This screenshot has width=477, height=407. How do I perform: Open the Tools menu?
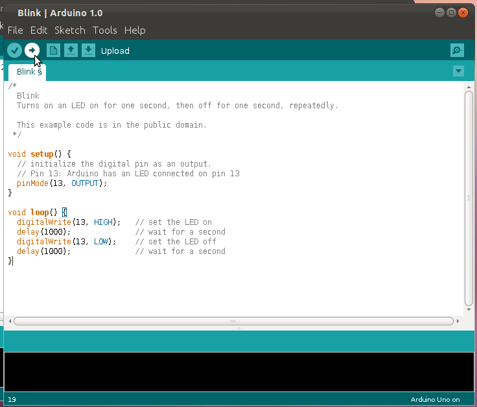click(104, 30)
